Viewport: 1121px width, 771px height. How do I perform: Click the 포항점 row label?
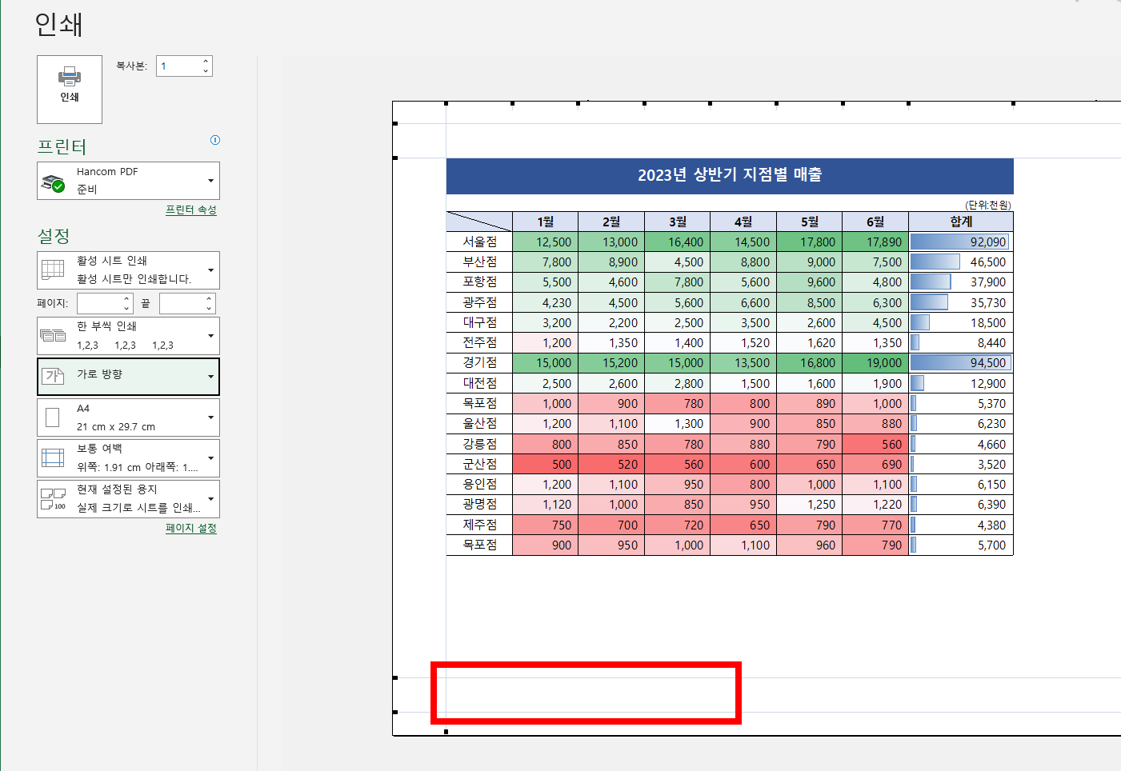(x=479, y=282)
